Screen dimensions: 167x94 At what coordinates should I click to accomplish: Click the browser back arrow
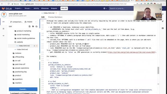pyautogui.click(x=2, y=4)
